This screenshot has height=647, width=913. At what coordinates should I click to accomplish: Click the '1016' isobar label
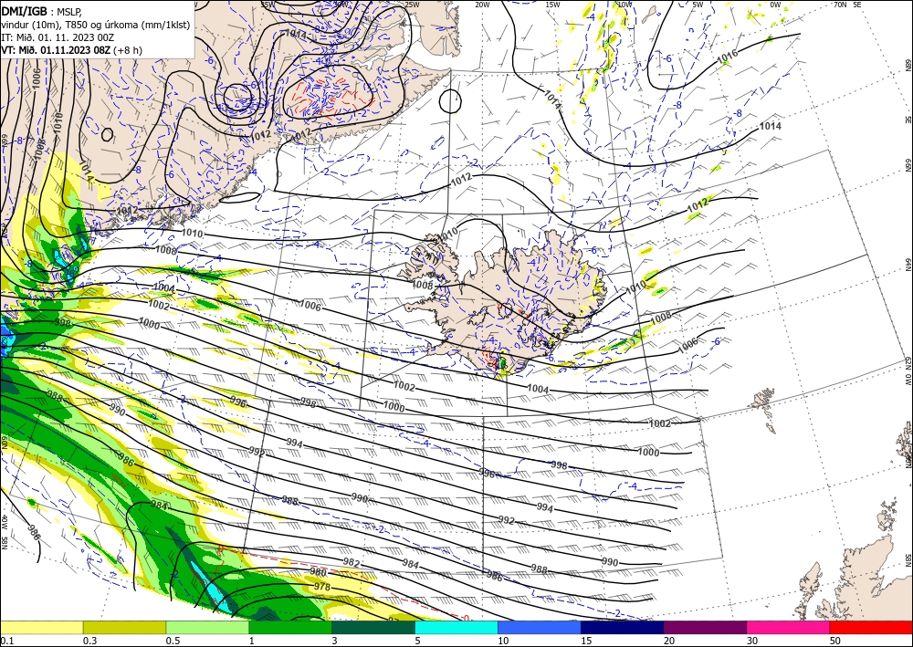(x=728, y=57)
